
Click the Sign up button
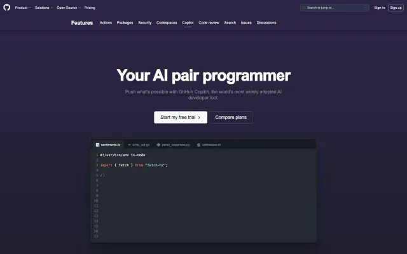(x=396, y=8)
